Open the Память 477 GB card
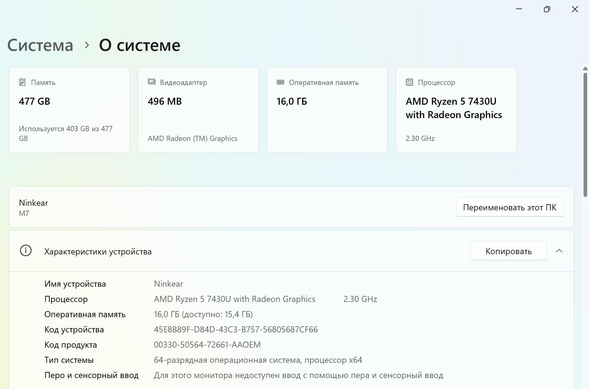This screenshot has height=389, width=589. (x=69, y=110)
